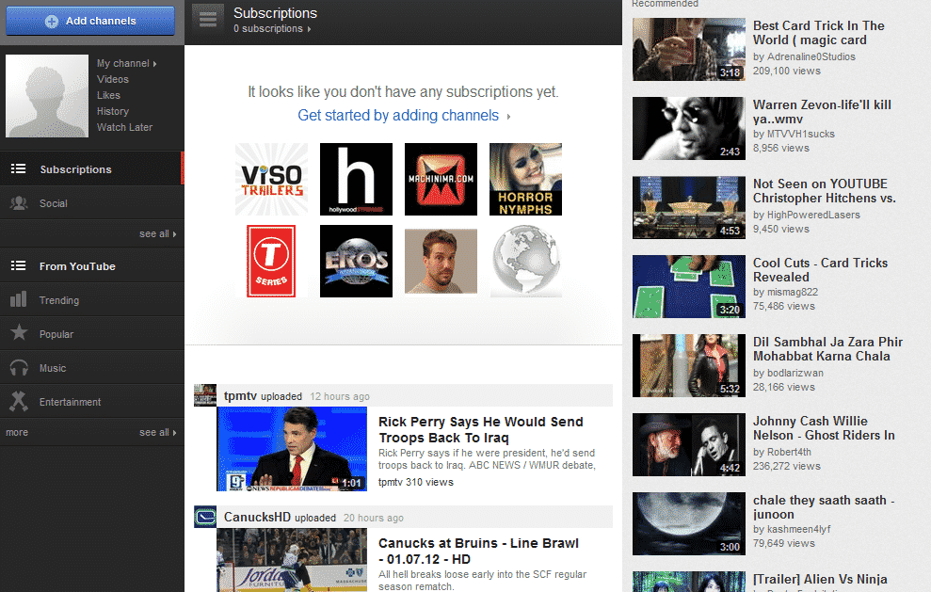Open the Eros channel icon
This screenshot has height=592, width=931.
(x=356, y=262)
